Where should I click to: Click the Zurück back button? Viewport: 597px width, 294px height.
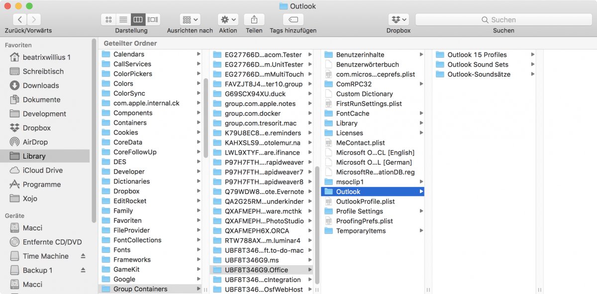pos(19,19)
